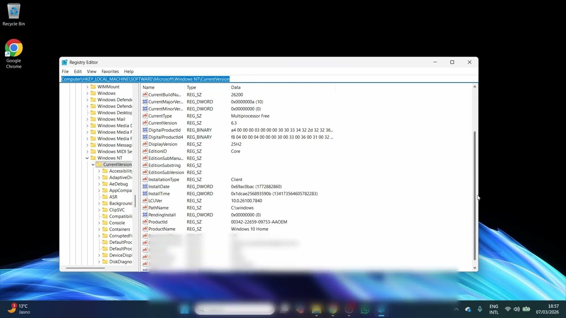The width and height of the screenshot is (566, 318).
Task: Expand the AppCompa subkey chevron
Action: click(99, 190)
